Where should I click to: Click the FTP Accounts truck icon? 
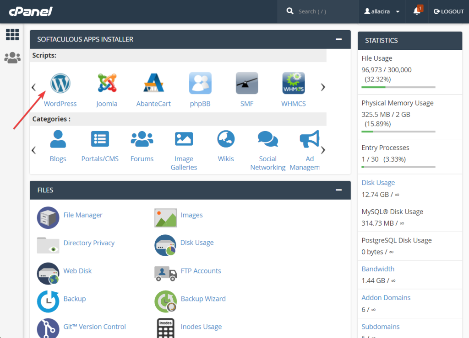[165, 274]
